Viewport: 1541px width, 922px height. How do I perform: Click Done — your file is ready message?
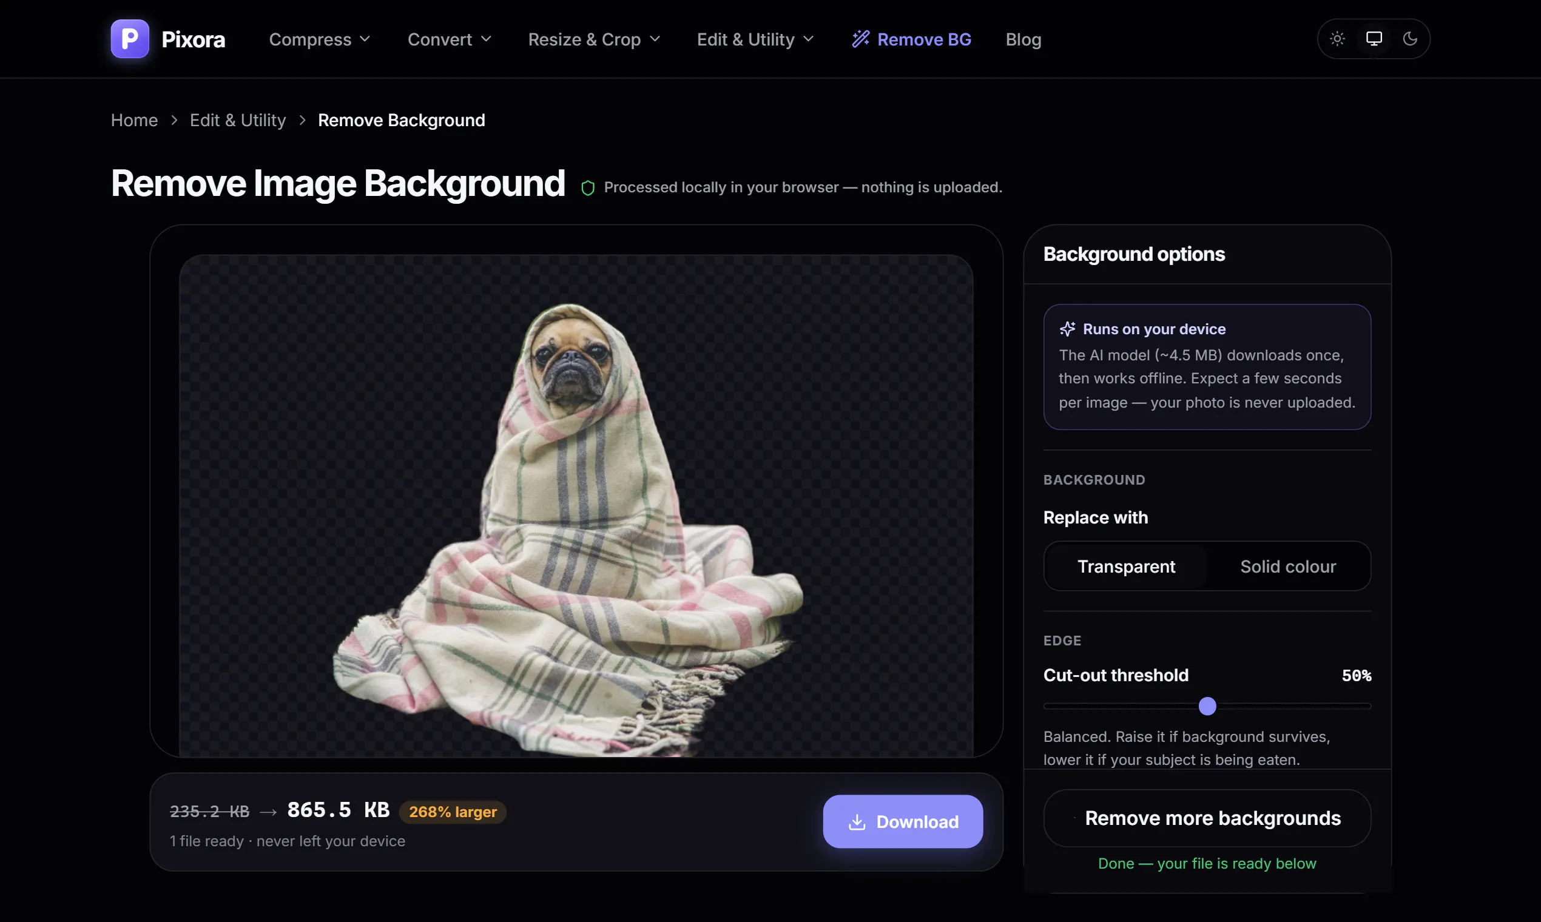point(1207,863)
